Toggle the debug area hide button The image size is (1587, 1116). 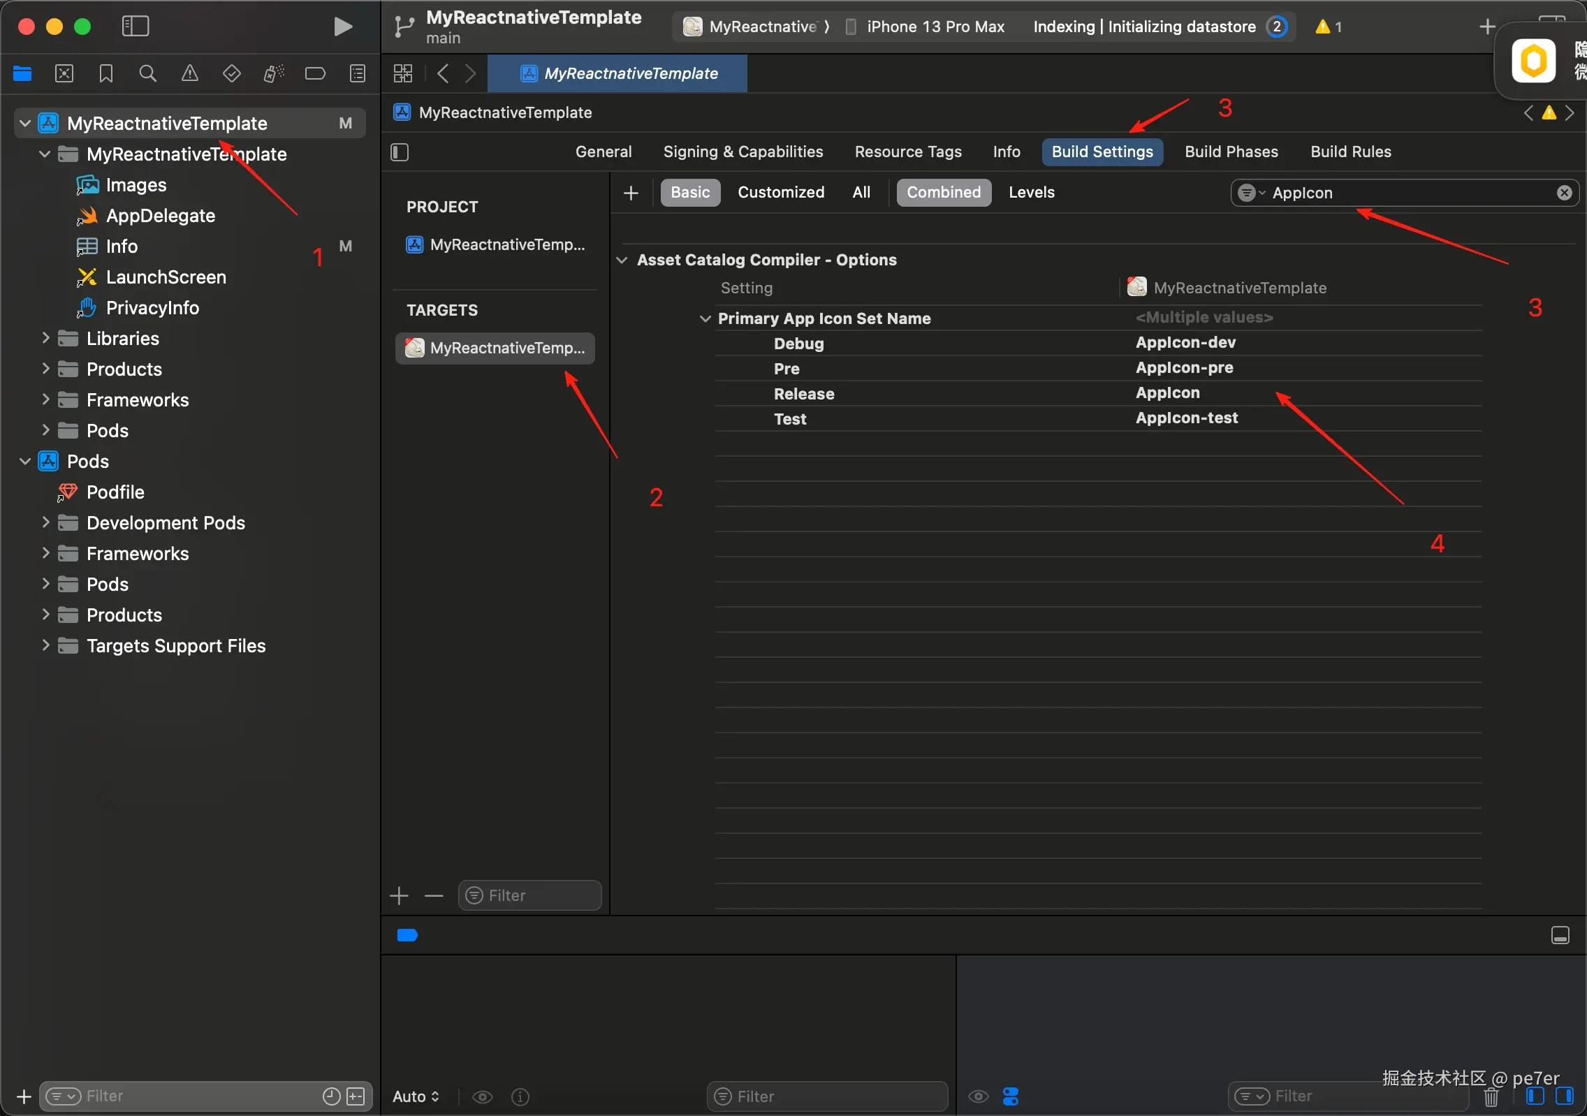[1560, 935]
